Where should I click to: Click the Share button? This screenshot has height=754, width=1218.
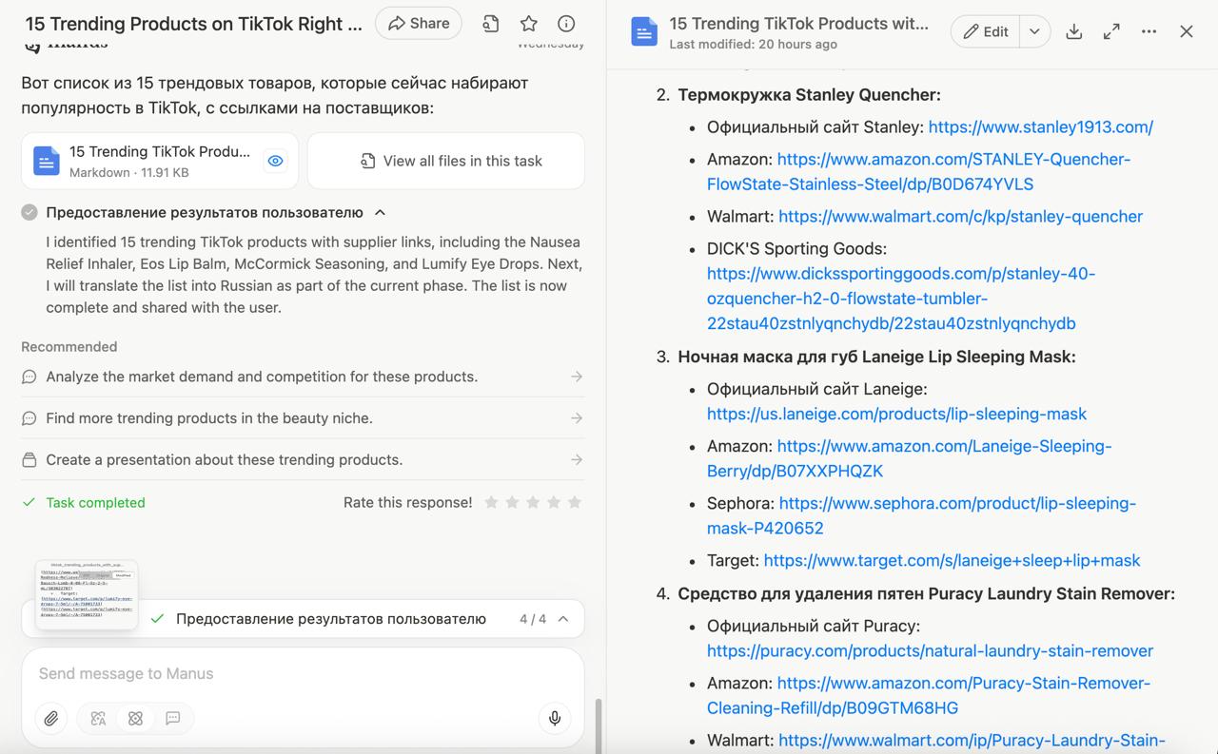tap(419, 23)
